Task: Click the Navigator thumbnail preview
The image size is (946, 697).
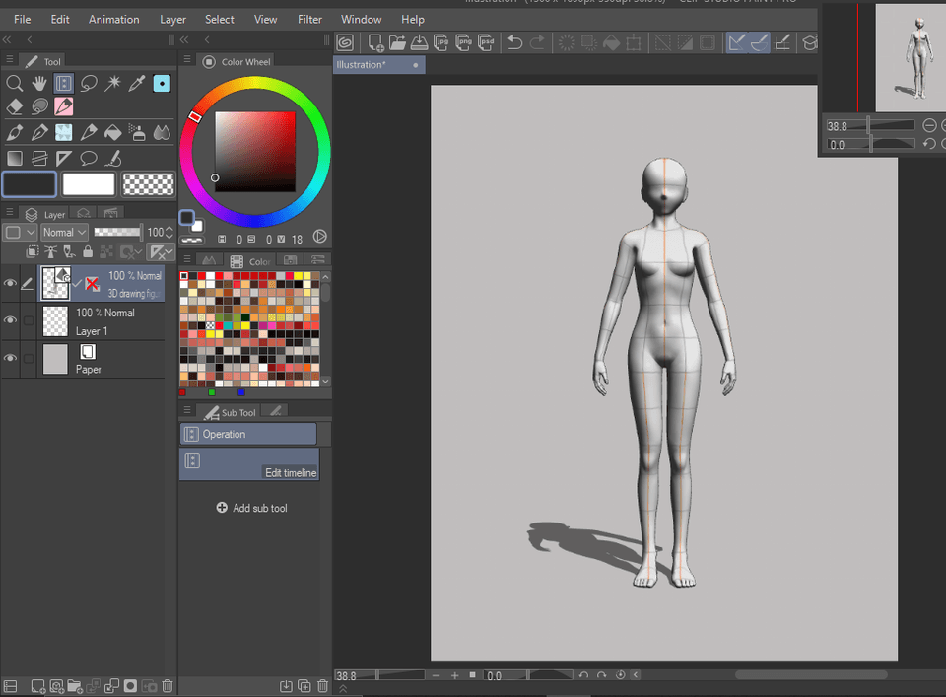Action: tap(911, 57)
